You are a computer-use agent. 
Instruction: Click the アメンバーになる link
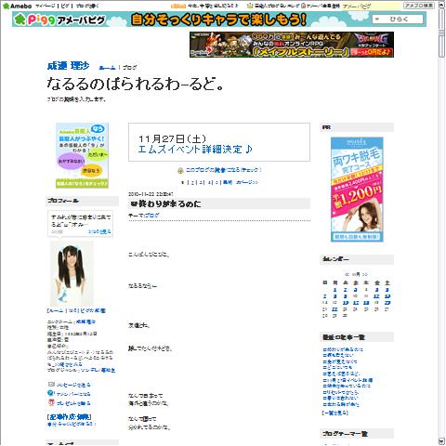point(73,394)
